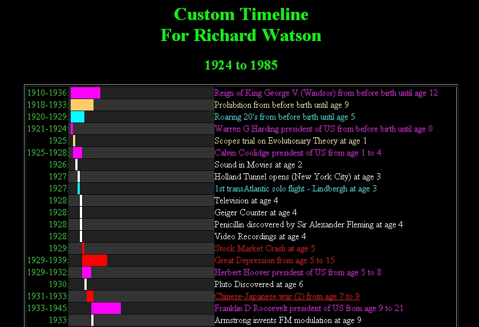The width and height of the screenshot is (479, 327).
Task: Click the Custom Timeline For Richard Watson heading
Action: coord(241,25)
